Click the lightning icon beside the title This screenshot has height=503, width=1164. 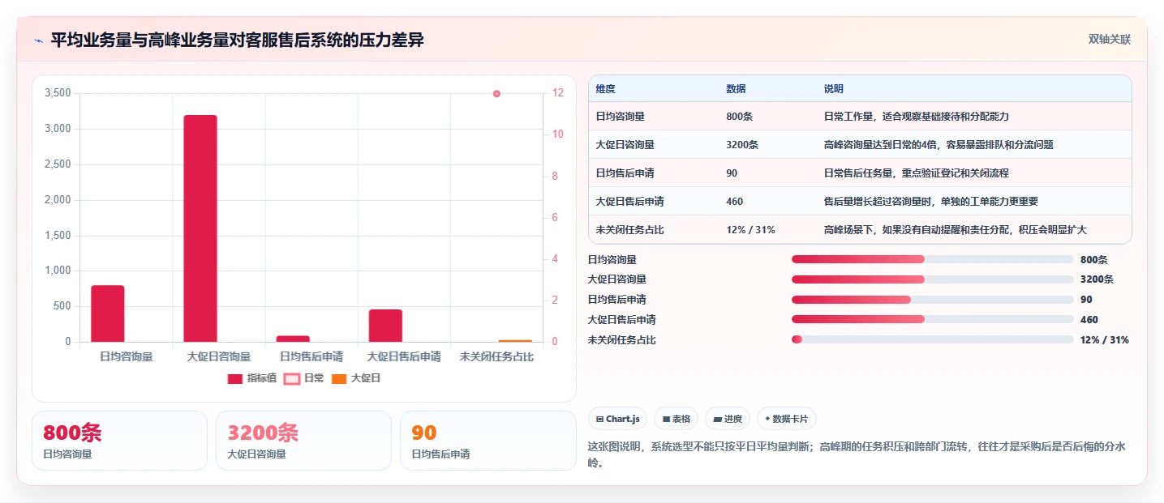[39, 40]
